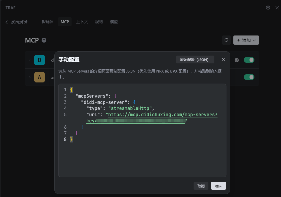The image size is (281, 197).
Task: Open the 模型 tab
Action: pos(114,22)
